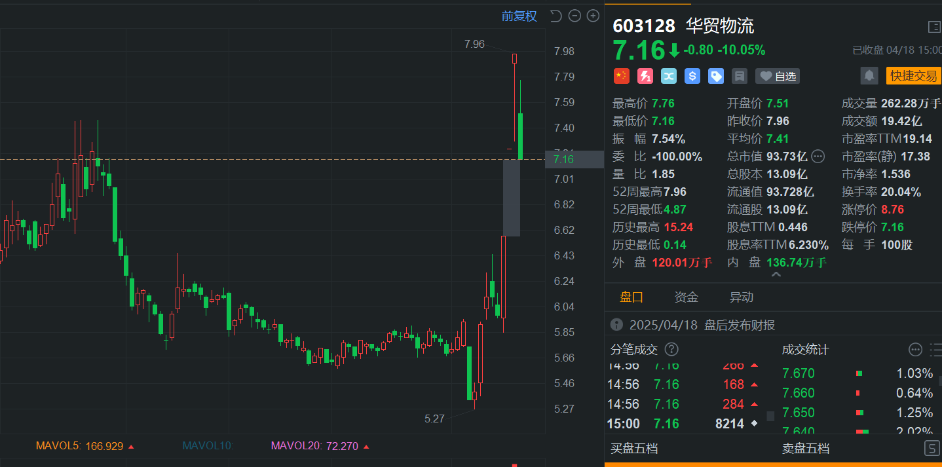The width and height of the screenshot is (942, 467).
Task: Open the 前复权 price adjustment dropdown
Action: point(519,16)
